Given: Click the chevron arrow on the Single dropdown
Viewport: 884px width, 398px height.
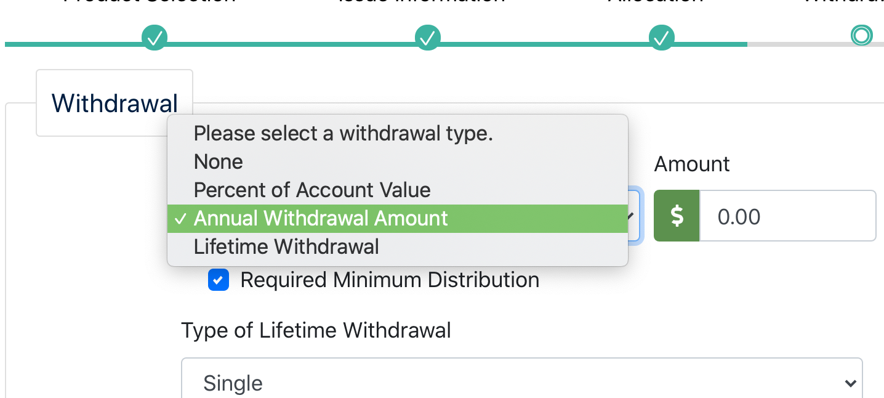Looking at the screenshot, I should [851, 383].
